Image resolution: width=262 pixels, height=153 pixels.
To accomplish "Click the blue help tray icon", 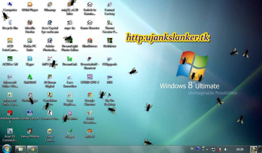I will 198,149.
